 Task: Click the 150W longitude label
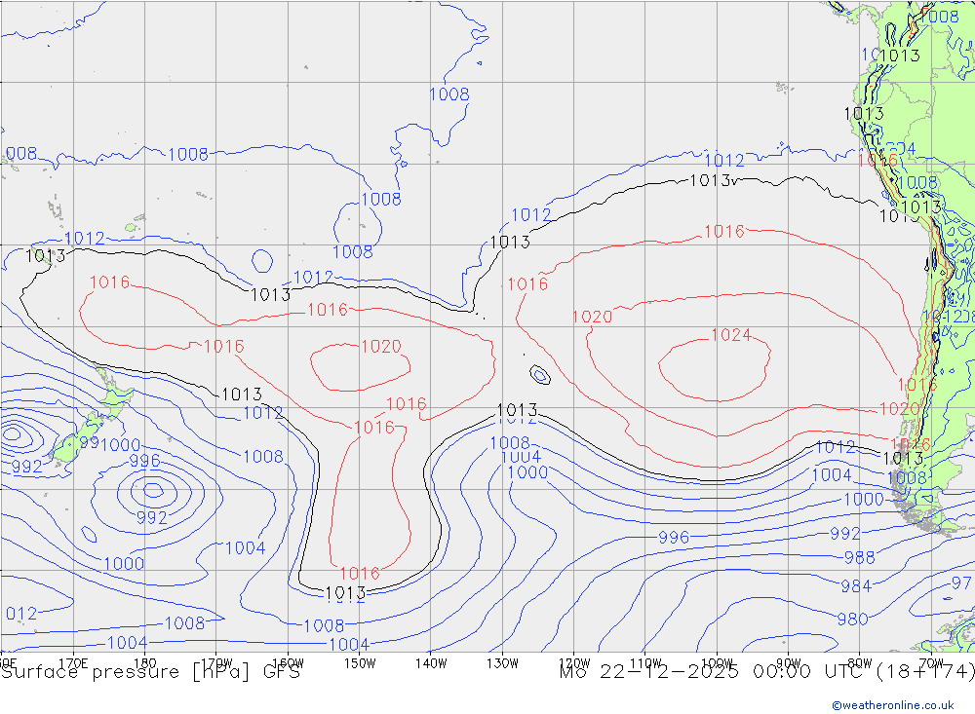pyautogui.click(x=360, y=663)
